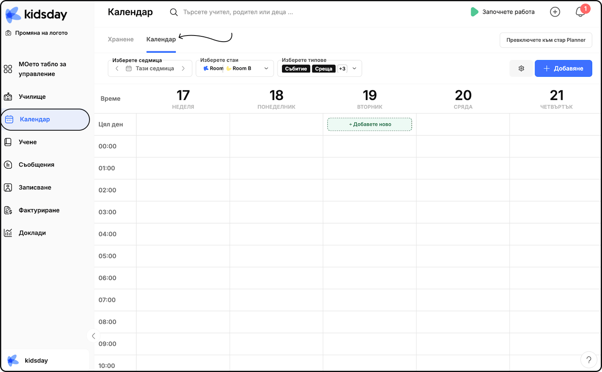Click the help question mark icon
The width and height of the screenshot is (602, 372).
pos(589,360)
